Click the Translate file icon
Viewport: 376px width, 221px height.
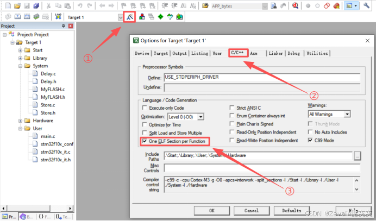(x=8, y=16)
